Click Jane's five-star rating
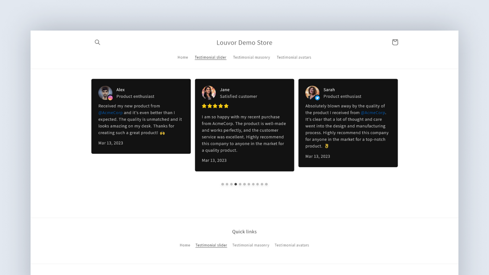The width and height of the screenshot is (489, 275). click(x=215, y=106)
